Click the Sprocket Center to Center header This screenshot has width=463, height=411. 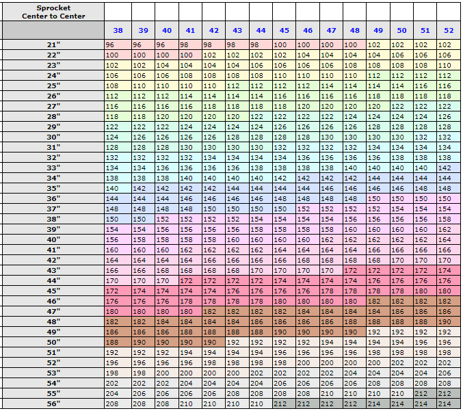pyautogui.click(x=53, y=12)
